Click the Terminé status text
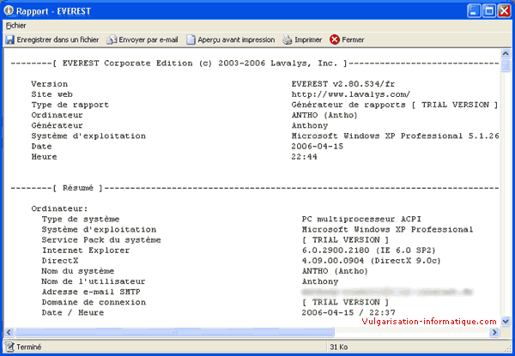Viewport: 515px width, 356px height. [x=29, y=347]
